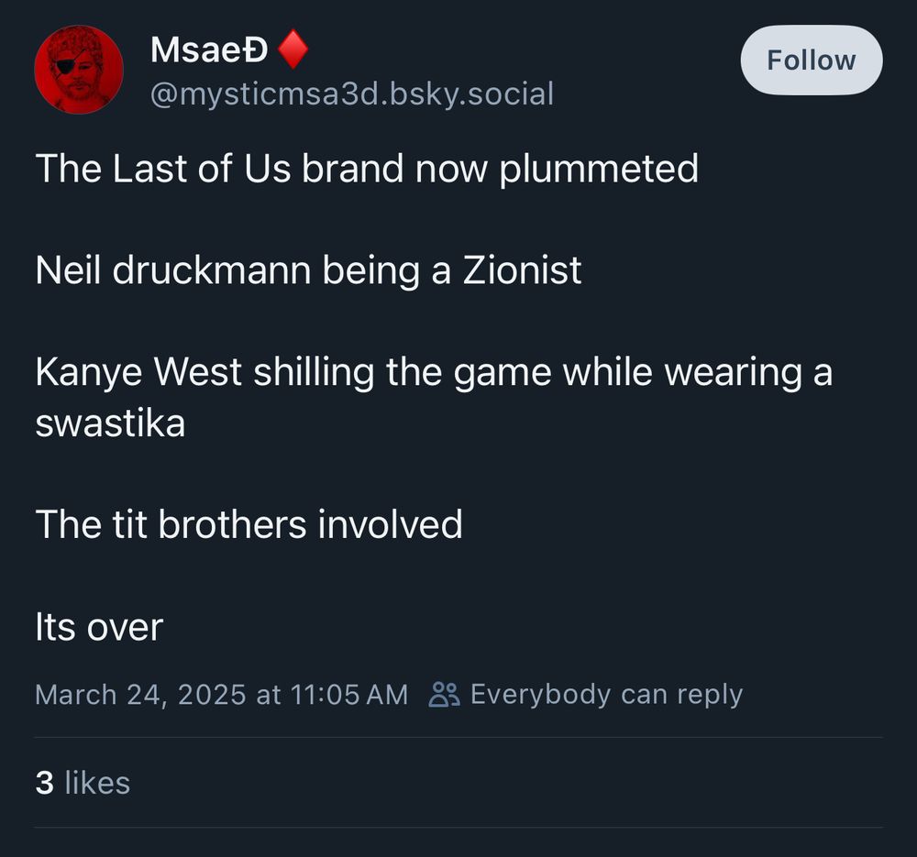
Task: Open the MsaeĐ profile avatar
Action: click(x=79, y=70)
